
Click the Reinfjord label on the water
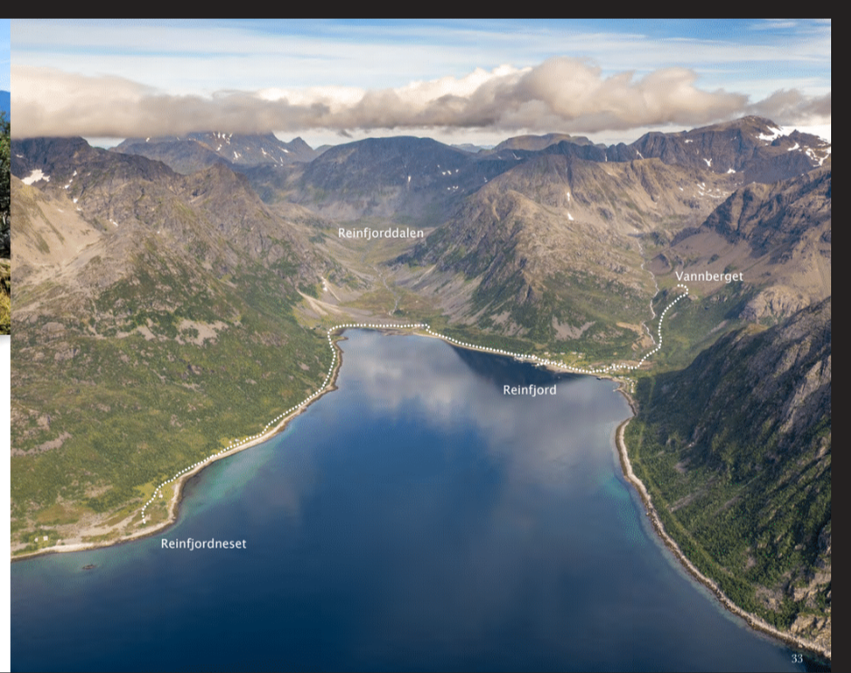[x=530, y=390]
